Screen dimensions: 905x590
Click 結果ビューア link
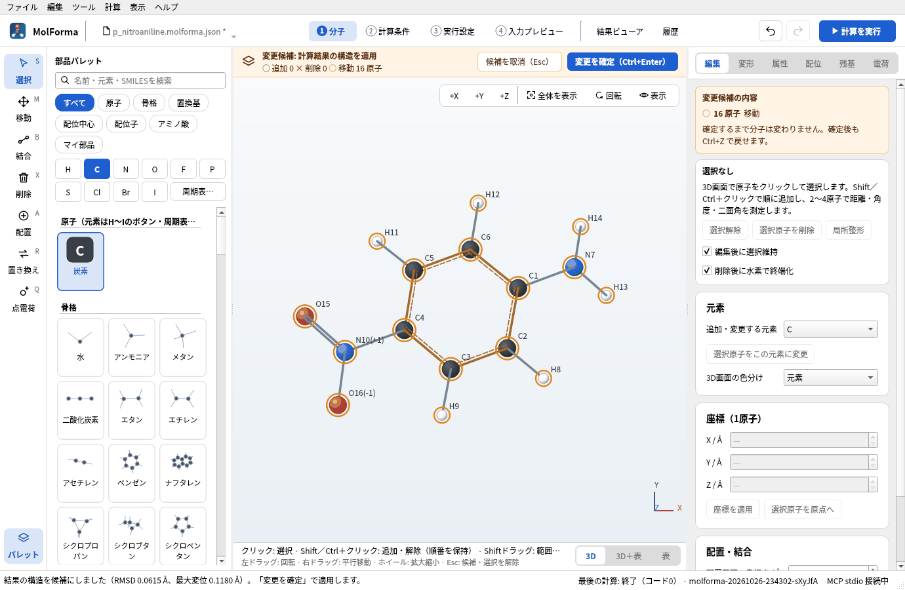coord(620,31)
